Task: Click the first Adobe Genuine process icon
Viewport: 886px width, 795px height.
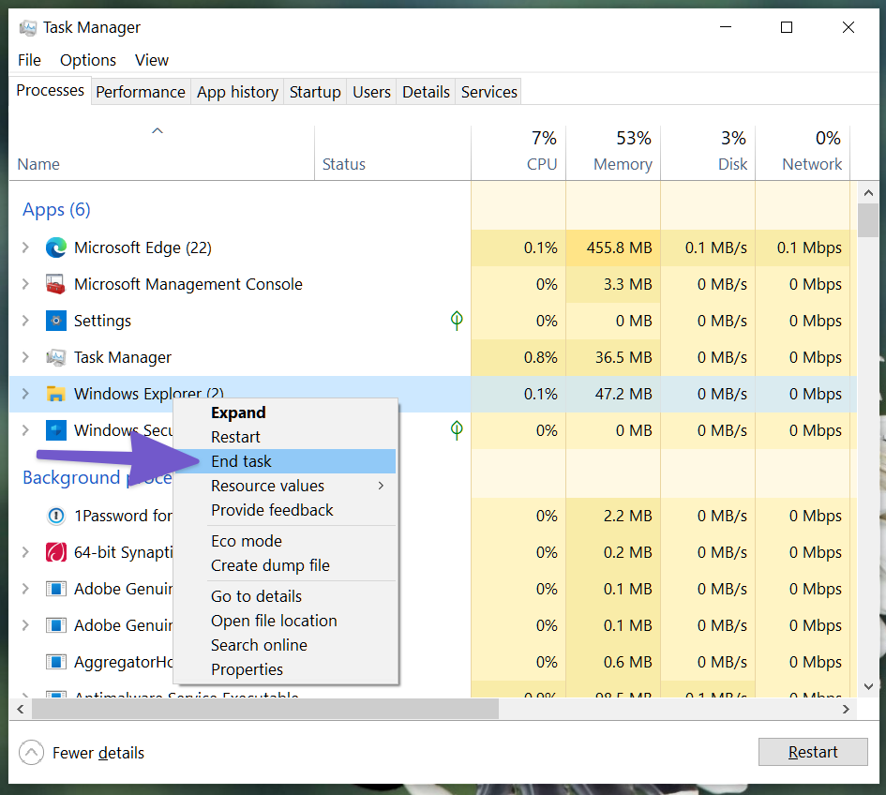Action: (x=56, y=589)
